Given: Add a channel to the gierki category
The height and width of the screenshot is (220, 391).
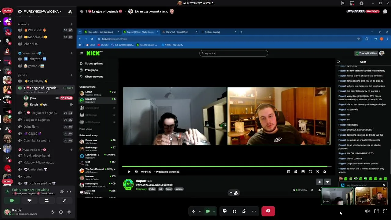Looking at the screenshot, I should tap(71, 75).
